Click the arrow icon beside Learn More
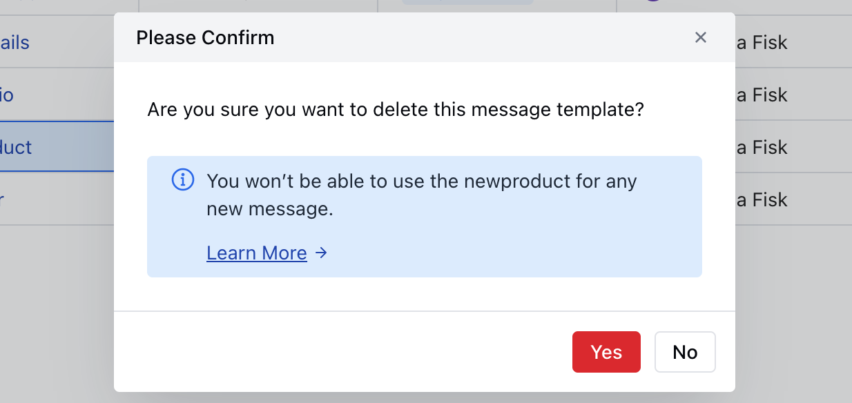The image size is (852, 403). 321,253
